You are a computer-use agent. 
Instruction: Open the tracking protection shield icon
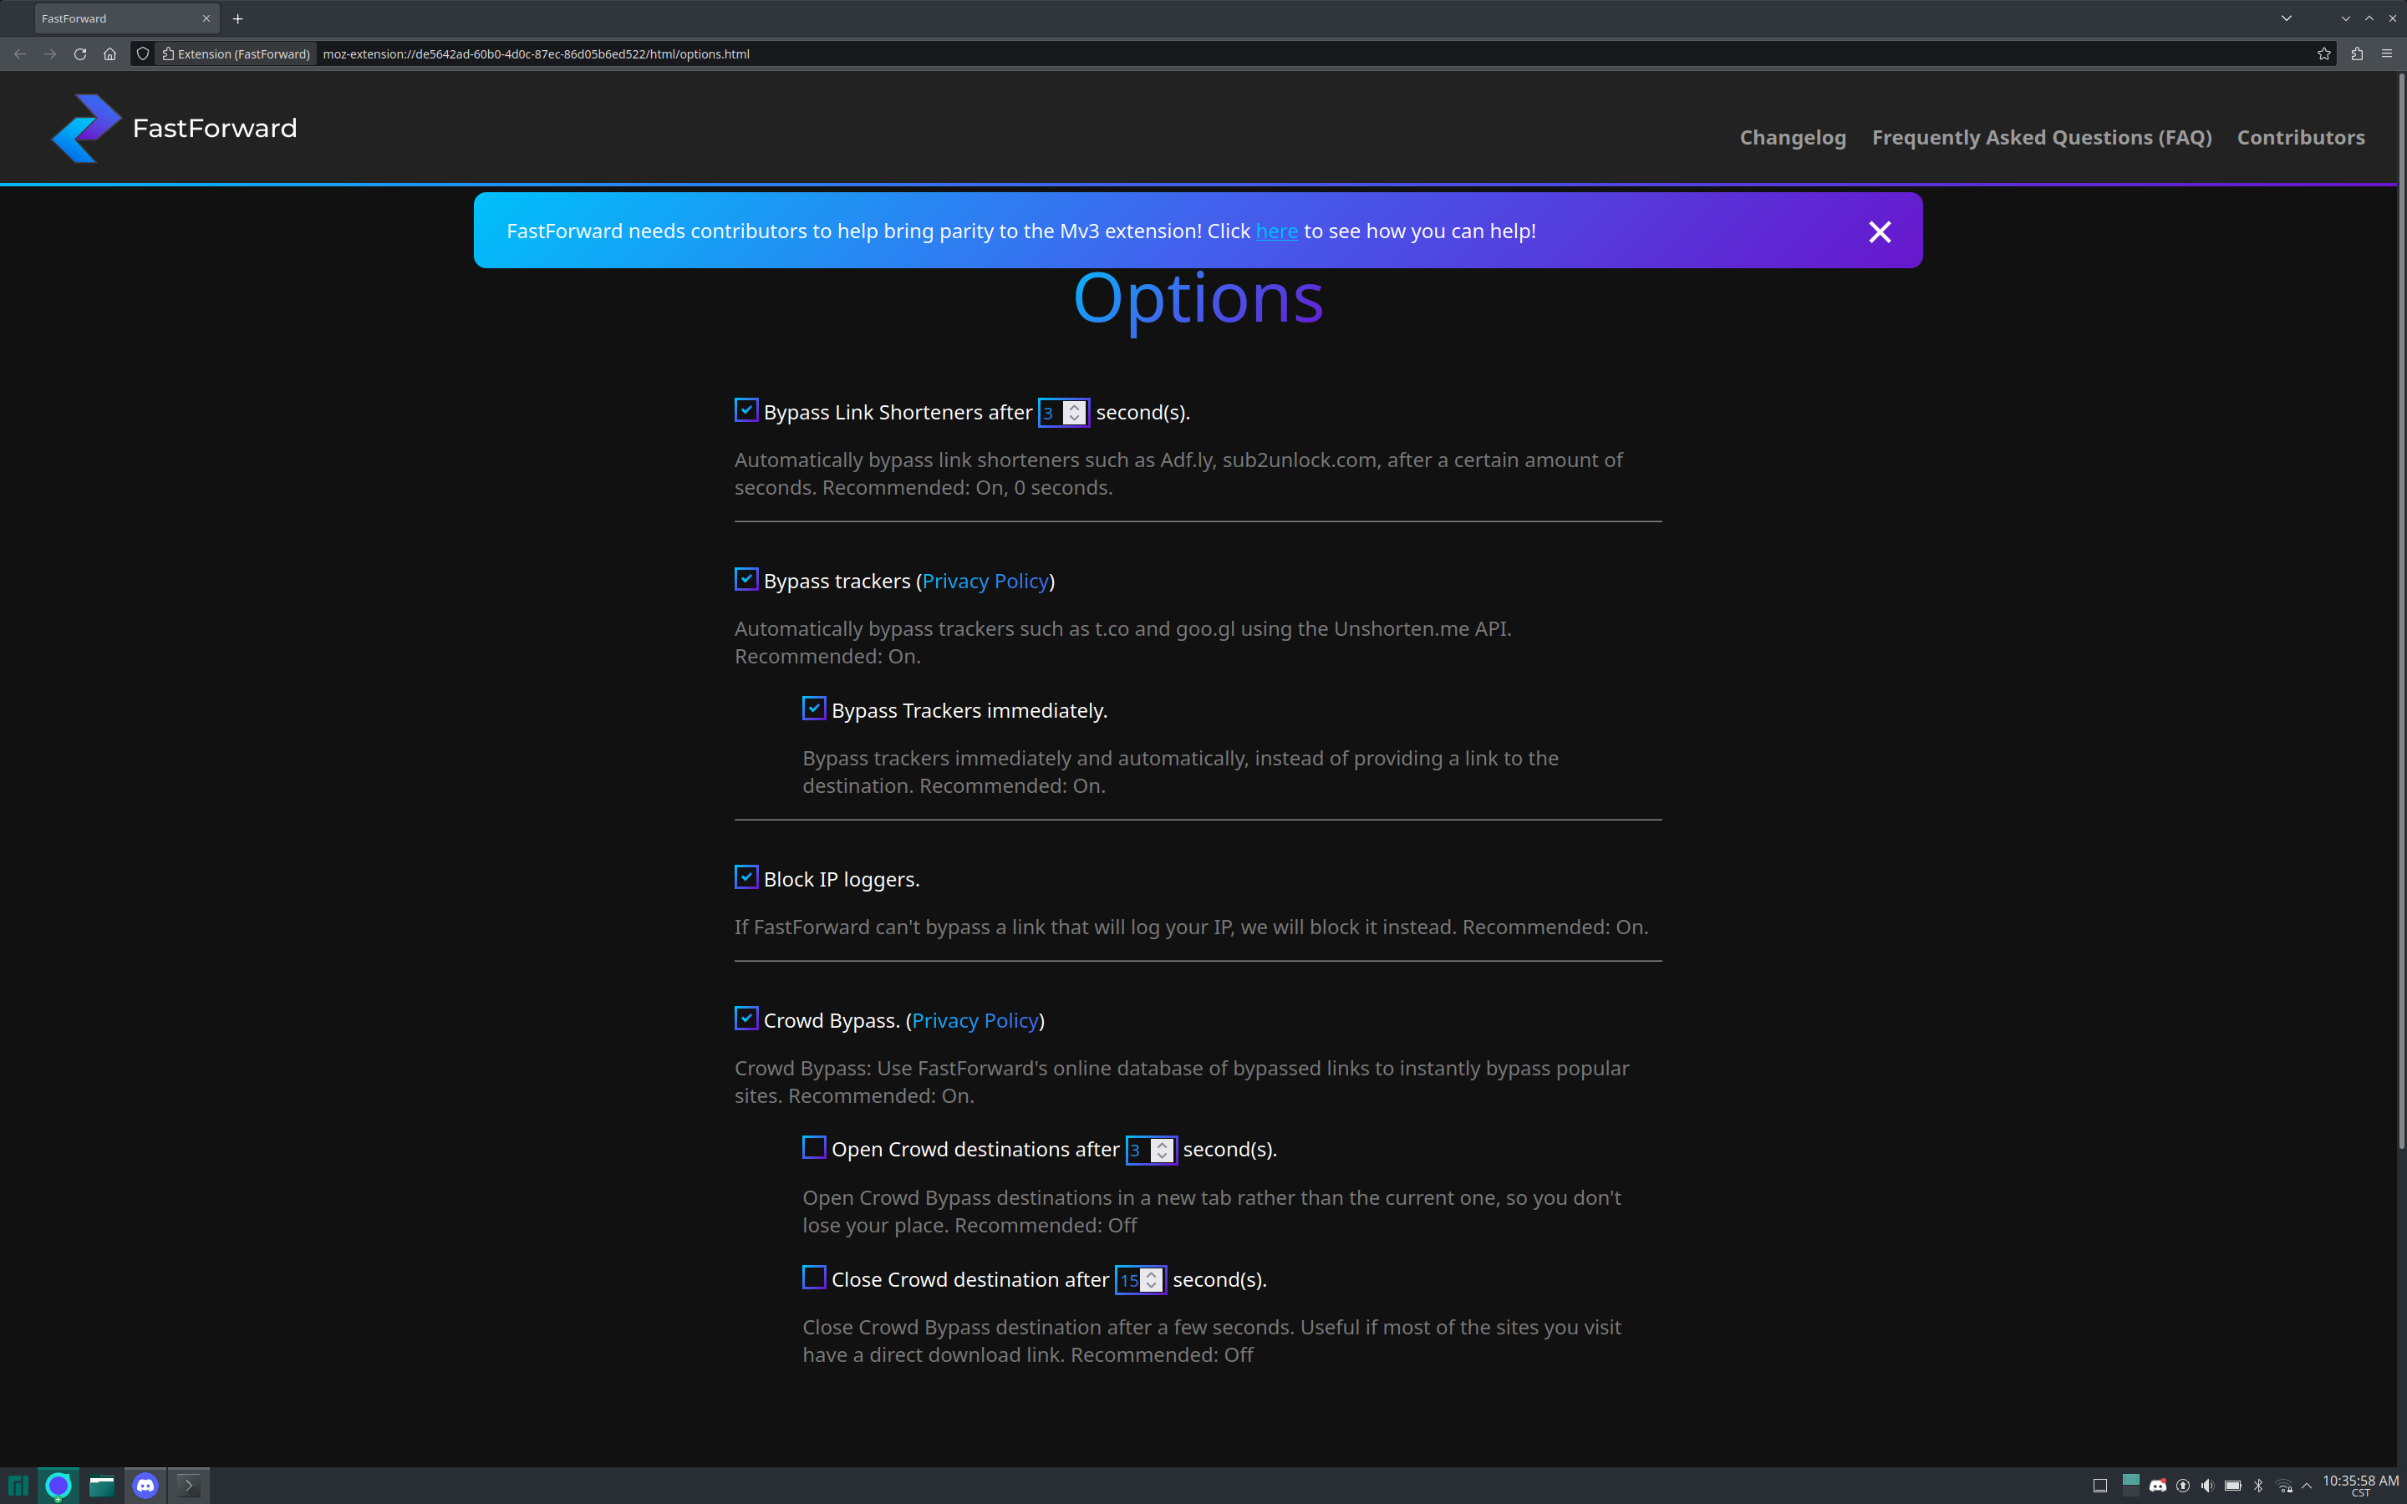pos(143,53)
